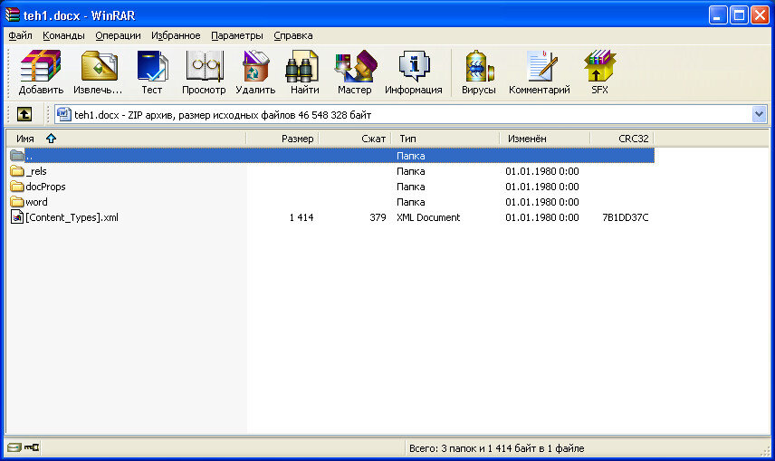Go up one folder level arrow button
The width and height of the screenshot is (775, 461).
point(24,114)
